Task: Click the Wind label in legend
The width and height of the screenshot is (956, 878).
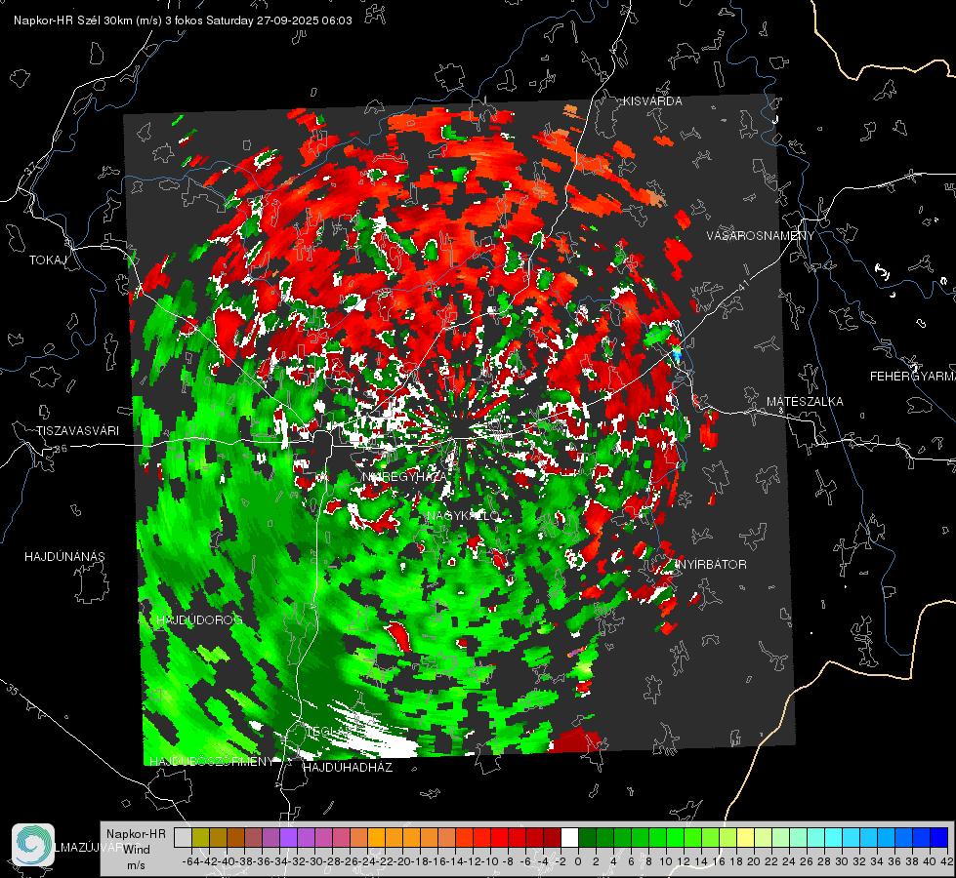Action: [x=137, y=850]
